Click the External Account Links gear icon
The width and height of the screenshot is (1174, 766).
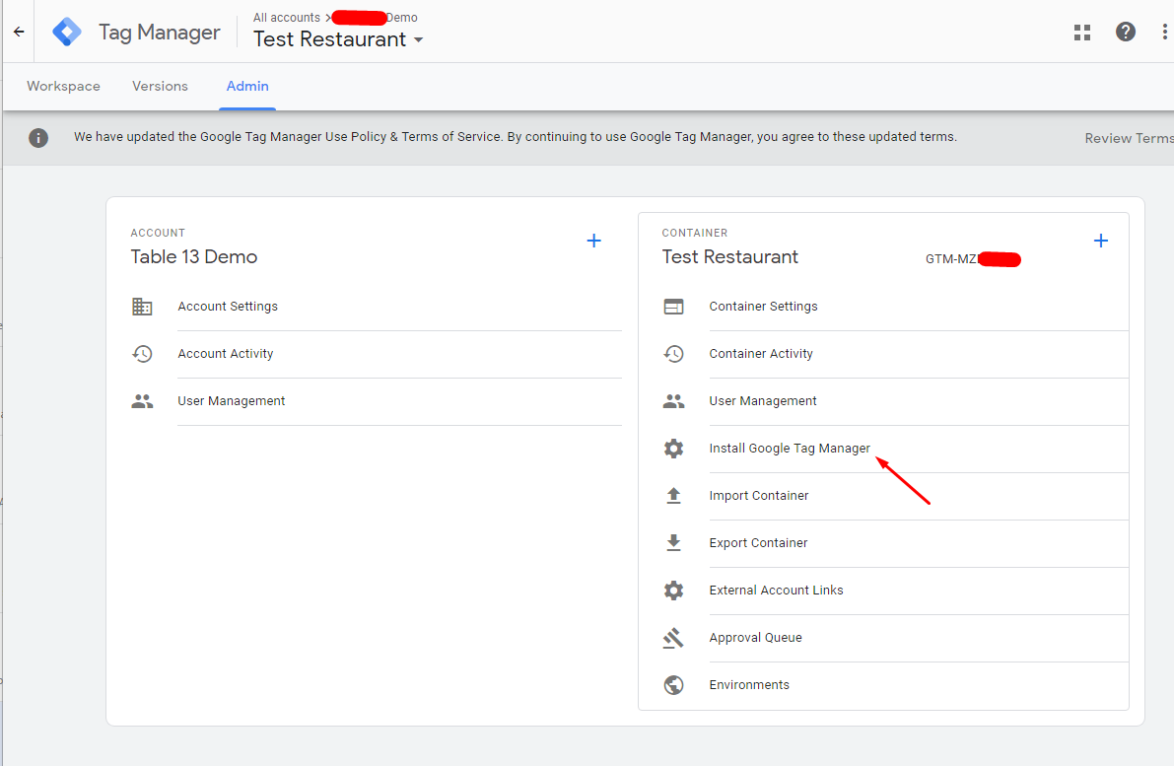click(674, 591)
